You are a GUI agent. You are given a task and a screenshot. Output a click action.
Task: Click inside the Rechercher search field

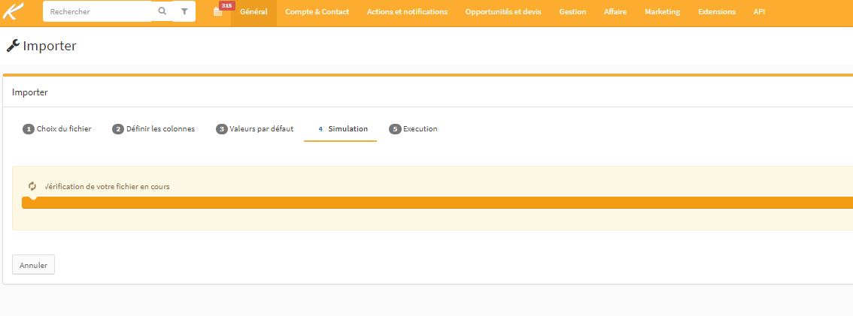click(x=97, y=11)
